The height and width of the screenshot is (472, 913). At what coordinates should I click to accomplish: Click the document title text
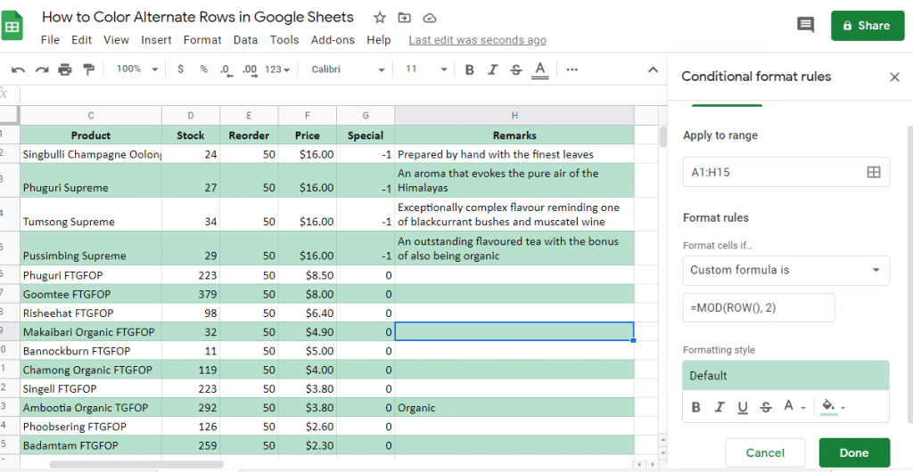tap(198, 17)
